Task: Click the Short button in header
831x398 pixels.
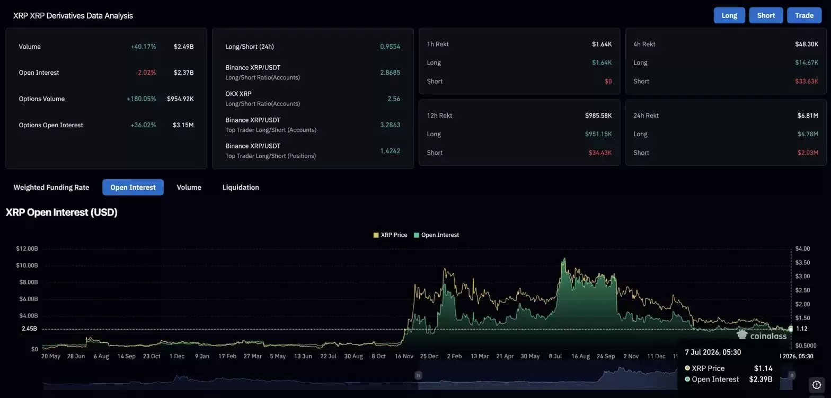Action: (x=766, y=15)
